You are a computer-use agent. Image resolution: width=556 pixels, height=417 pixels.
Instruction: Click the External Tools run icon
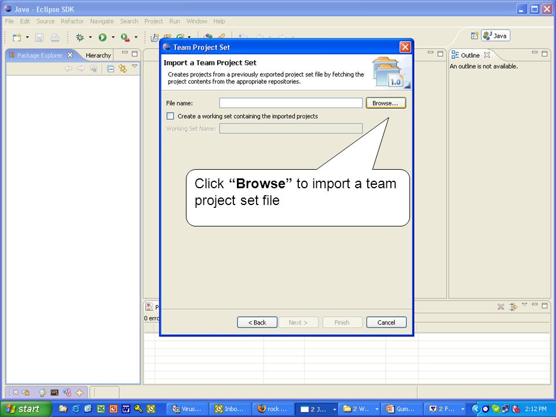[125, 37]
